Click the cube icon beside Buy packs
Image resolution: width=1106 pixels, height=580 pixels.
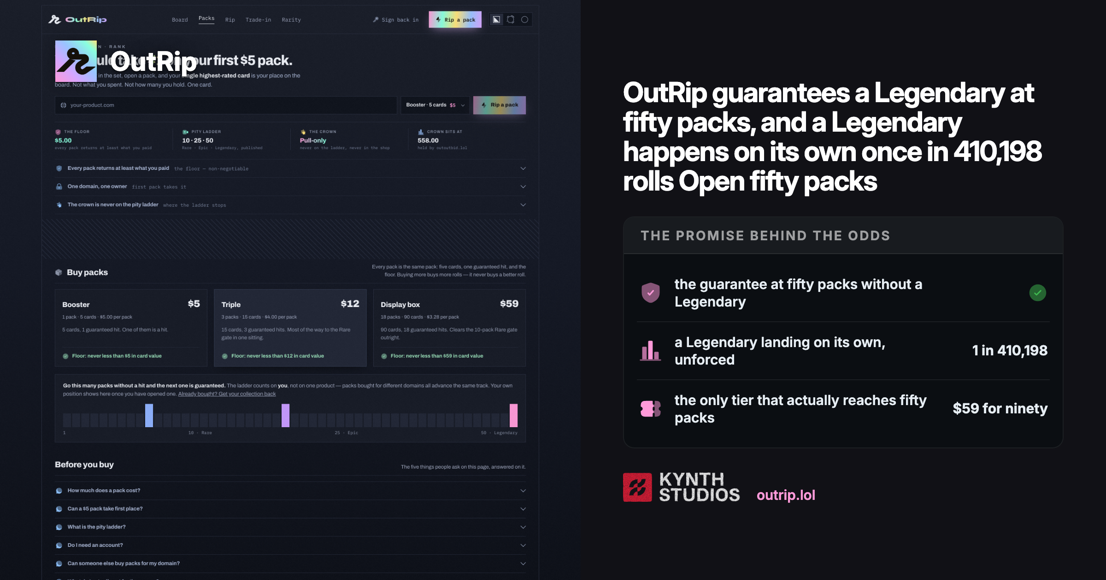click(59, 273)
